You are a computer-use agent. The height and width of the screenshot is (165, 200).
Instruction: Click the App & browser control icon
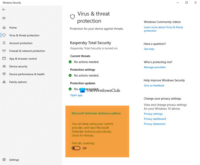click(4, 59)
